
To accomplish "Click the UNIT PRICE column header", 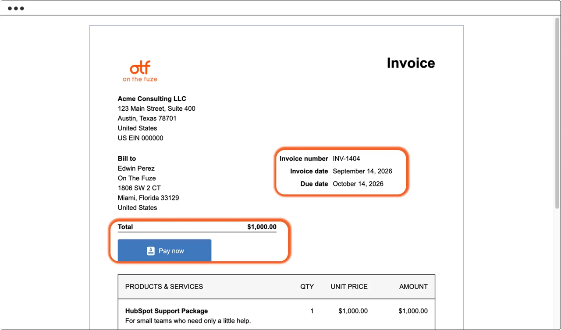I will pyautogui.click(x=349, y=287).
